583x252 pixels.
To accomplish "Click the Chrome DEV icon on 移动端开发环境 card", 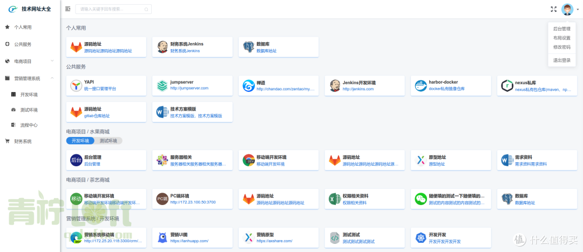I will pos(249,160).
